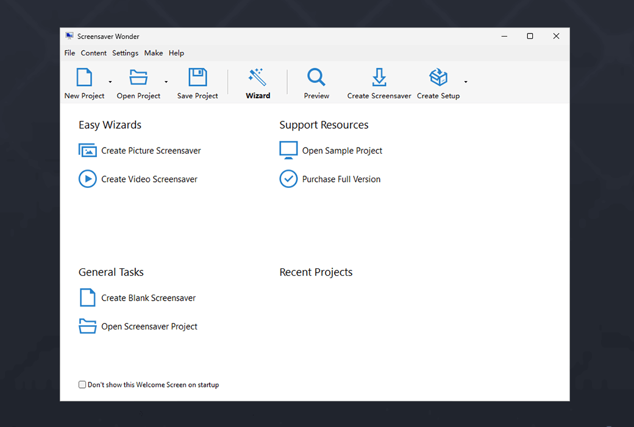Click the blank page icon for Create Blank Screensaver
The width and height of the screenshot is (634, 427).
(87, 298)
